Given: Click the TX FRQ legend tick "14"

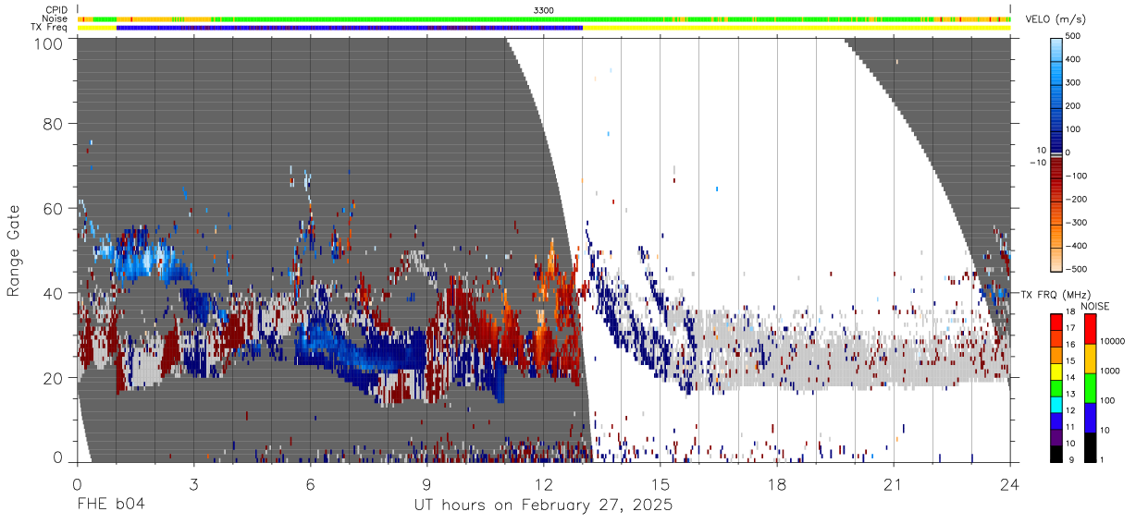Looking at the screenshot, I should [1070, 377].
